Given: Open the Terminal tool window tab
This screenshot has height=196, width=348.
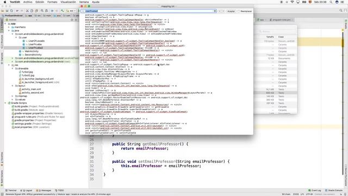Looking at the screenshot, I should point(11,191).
